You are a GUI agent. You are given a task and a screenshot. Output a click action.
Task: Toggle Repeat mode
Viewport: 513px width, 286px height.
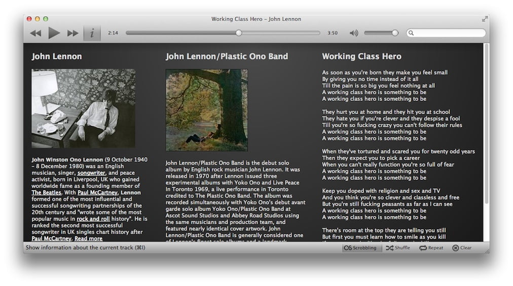(x=431, y=247)
